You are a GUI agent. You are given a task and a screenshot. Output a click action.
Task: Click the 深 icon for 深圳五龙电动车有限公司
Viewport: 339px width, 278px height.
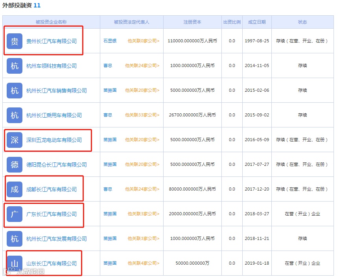[15, 140]
